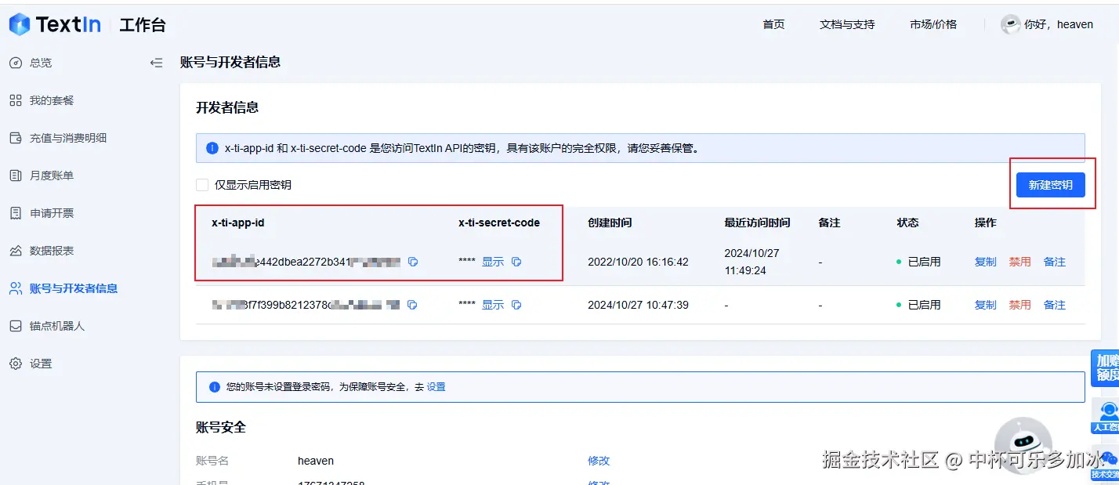Click the 设置 link in the password notice
The image size is (1119, 485).
(436, 387)
